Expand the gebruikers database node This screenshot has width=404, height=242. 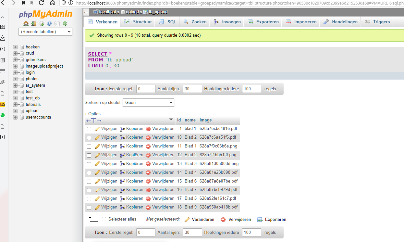click(x=15, y=60)
